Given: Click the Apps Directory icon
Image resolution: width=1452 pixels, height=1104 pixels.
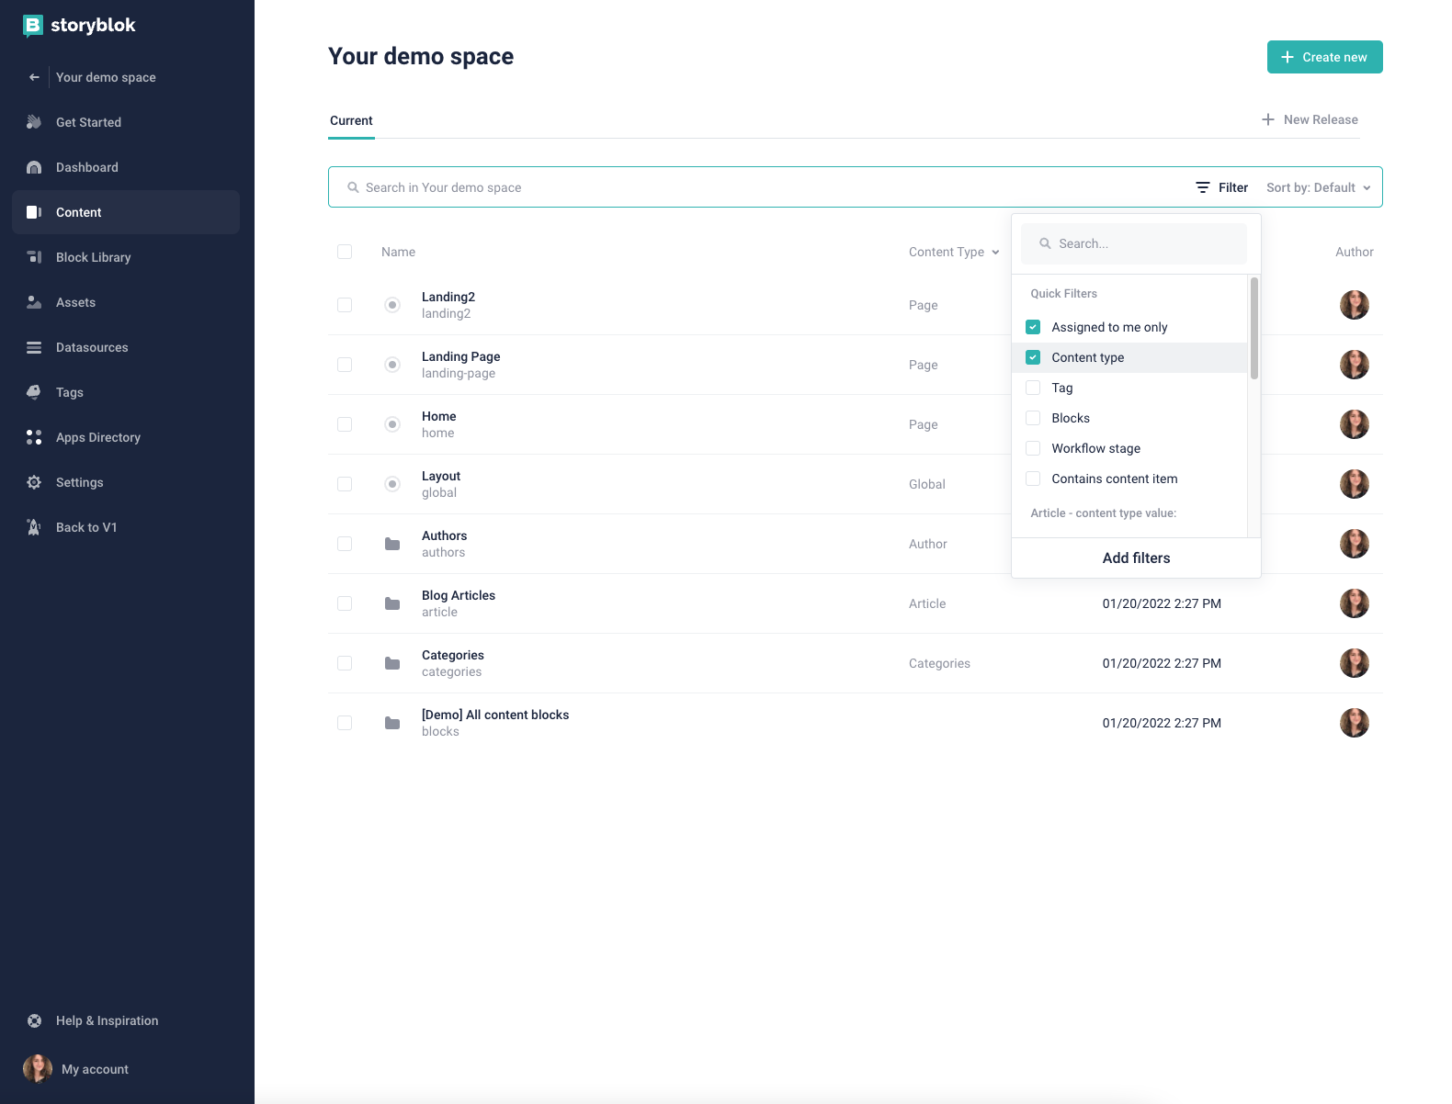Looking at the screenshot, I should point(34,437).
